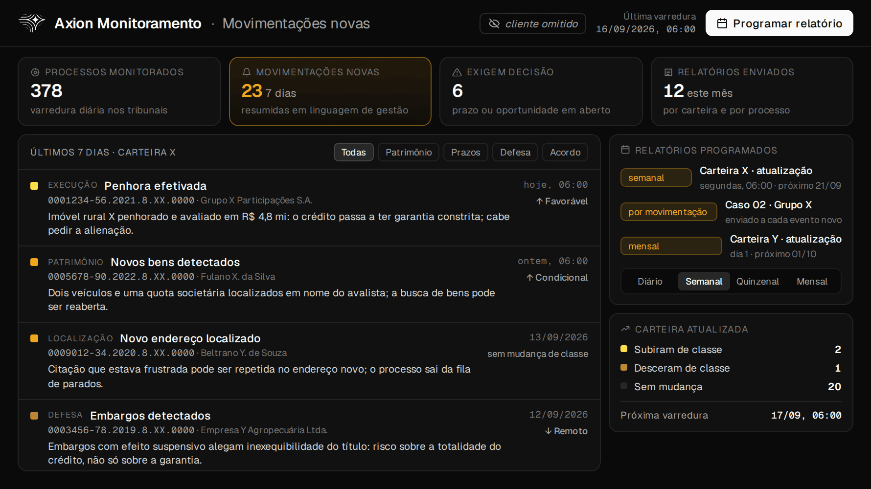
Task: Click the 'Movimentações novas' header breadcrumb
Action: (296, 23)
